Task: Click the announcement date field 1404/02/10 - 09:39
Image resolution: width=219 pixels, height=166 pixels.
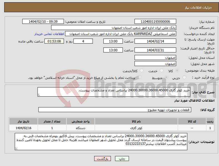Action: click(43, 21)
